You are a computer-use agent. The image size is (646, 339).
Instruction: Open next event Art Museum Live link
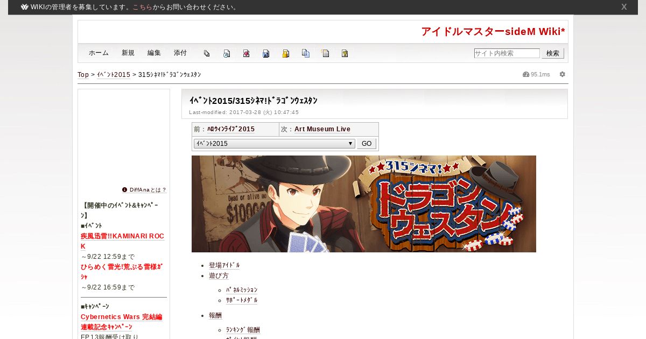pyautogui.click(x=322, y=129)
